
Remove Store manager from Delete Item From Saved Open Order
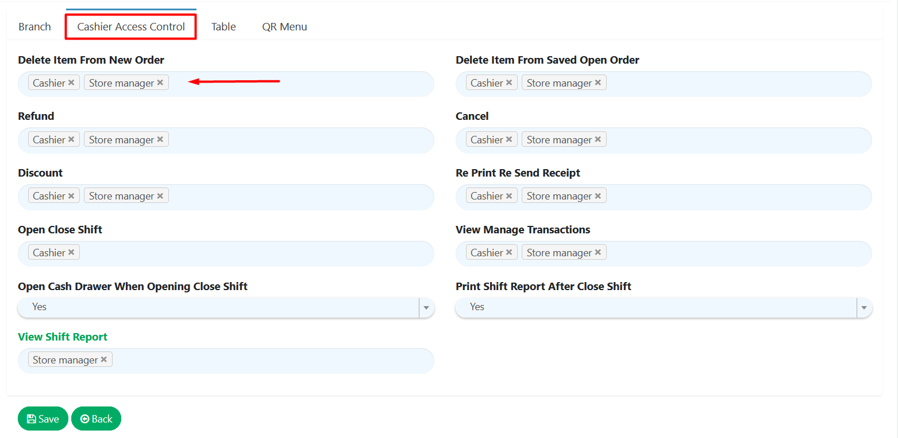598,82
